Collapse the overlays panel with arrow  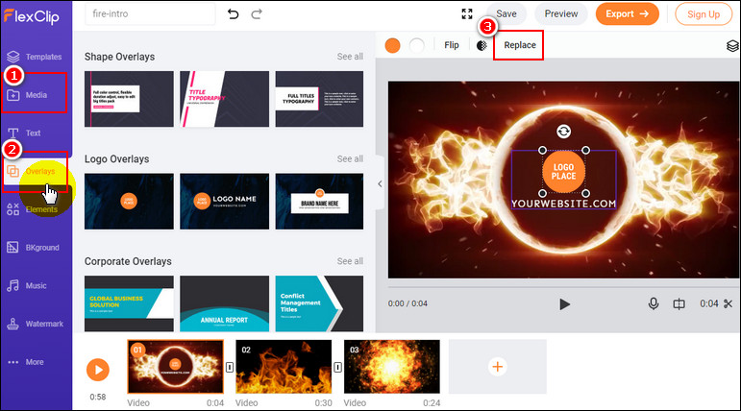coord(380,183)
